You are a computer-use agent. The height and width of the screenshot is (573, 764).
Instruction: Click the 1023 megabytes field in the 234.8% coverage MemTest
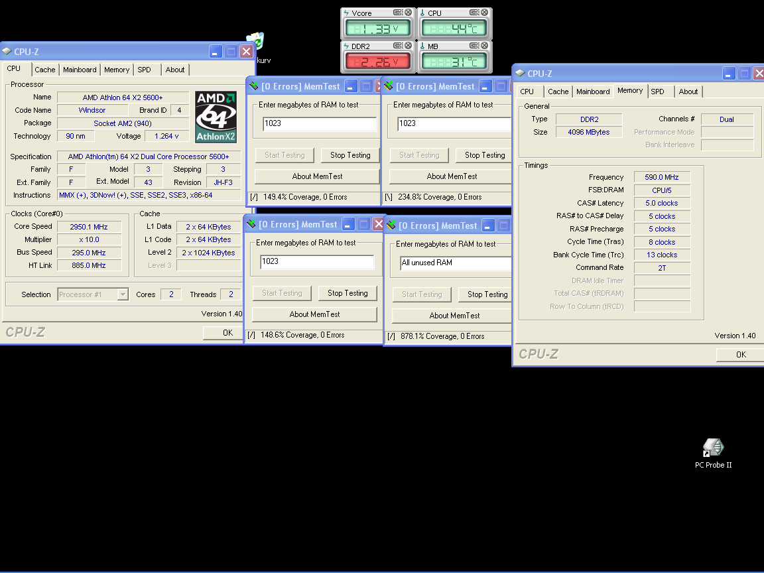[454, 124]
